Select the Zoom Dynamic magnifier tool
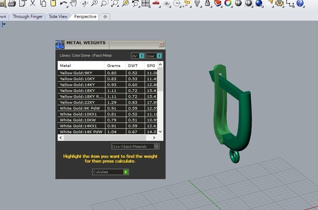This screenshot has height=210, width=318. click(x=94, y=3)
